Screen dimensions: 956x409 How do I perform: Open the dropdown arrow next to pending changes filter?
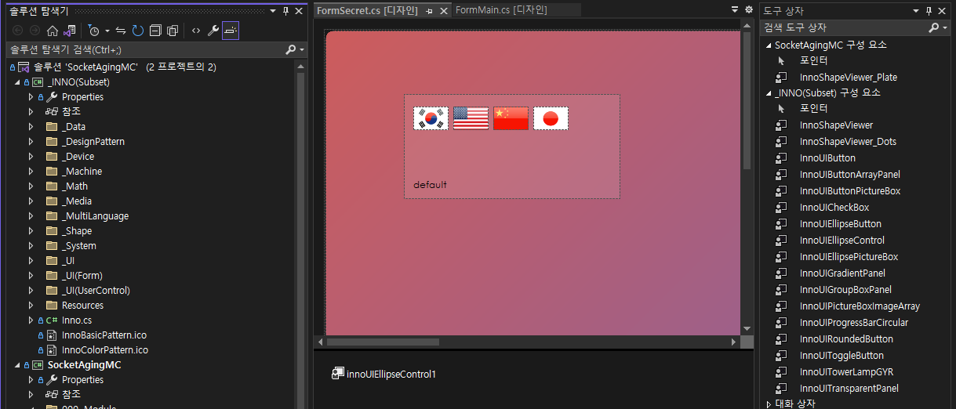(x=107, y=31)
